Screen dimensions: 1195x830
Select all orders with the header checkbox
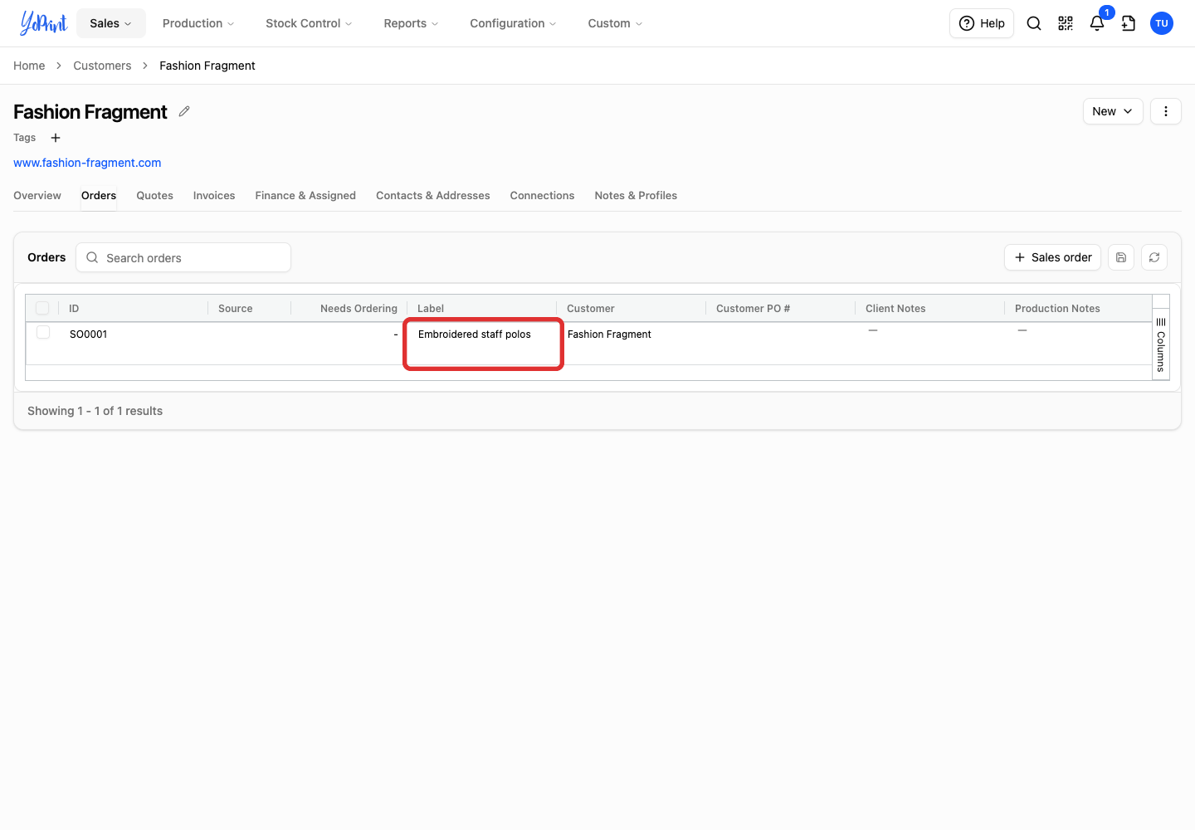click(x=42, y=308)
